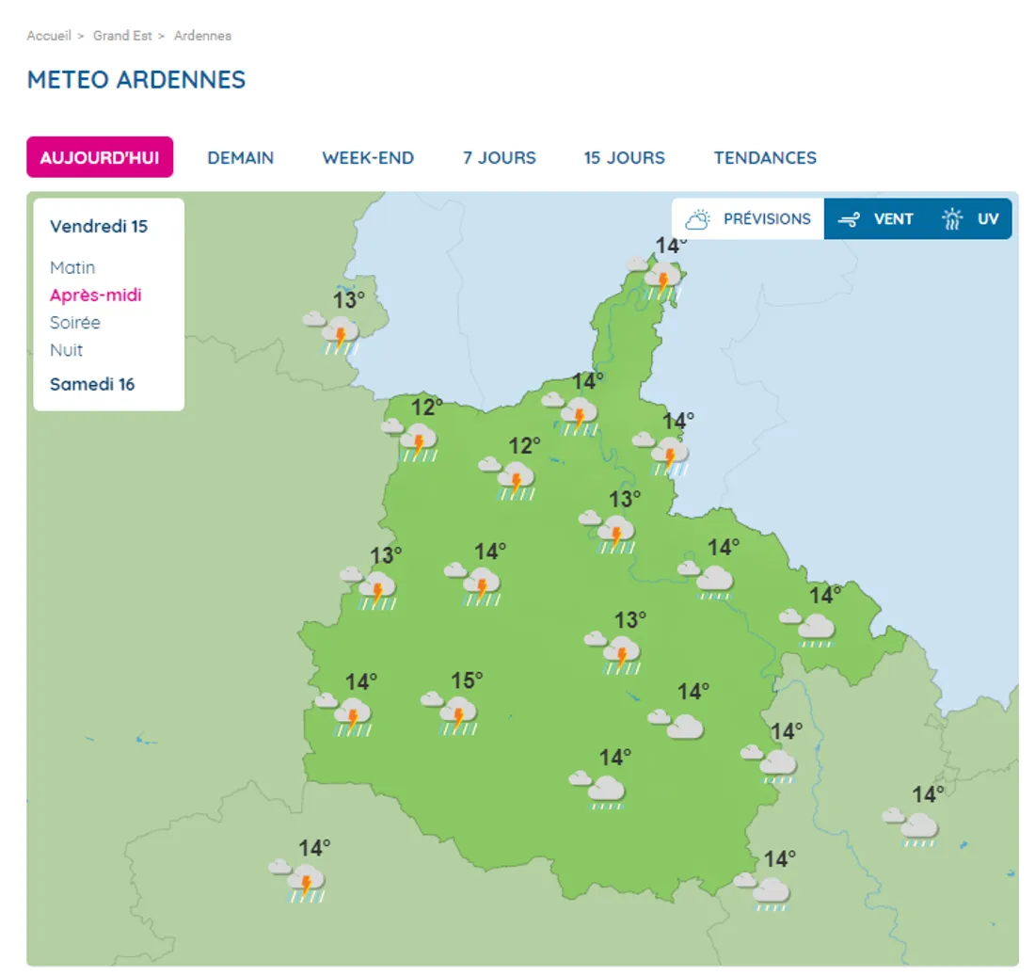Select the Matin time period
1035x976 pixels.
[72, 267]
